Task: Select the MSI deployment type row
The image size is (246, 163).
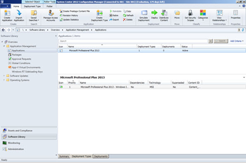Action: (152, 87)
